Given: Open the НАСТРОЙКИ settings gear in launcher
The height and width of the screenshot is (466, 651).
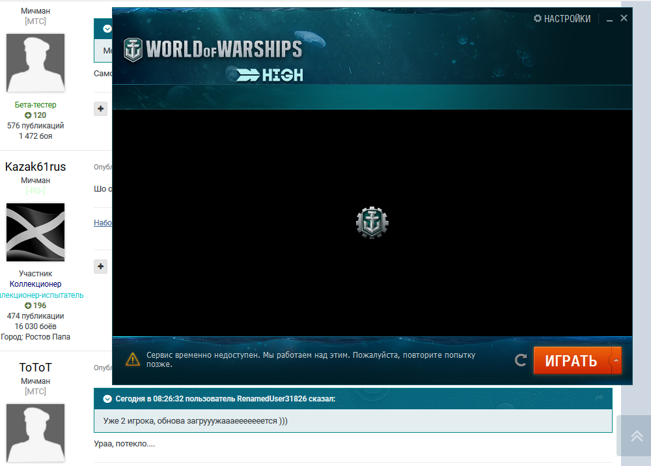Looking at the screenshot, I should click(538, 19).
